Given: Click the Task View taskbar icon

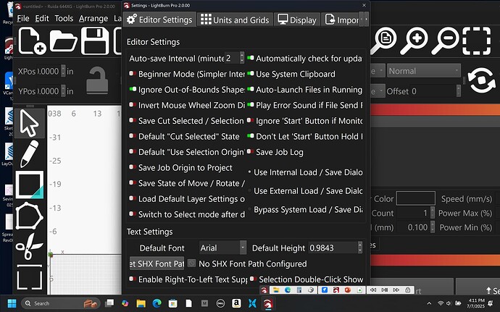Looking at the screenshot, I should point(109,303).
